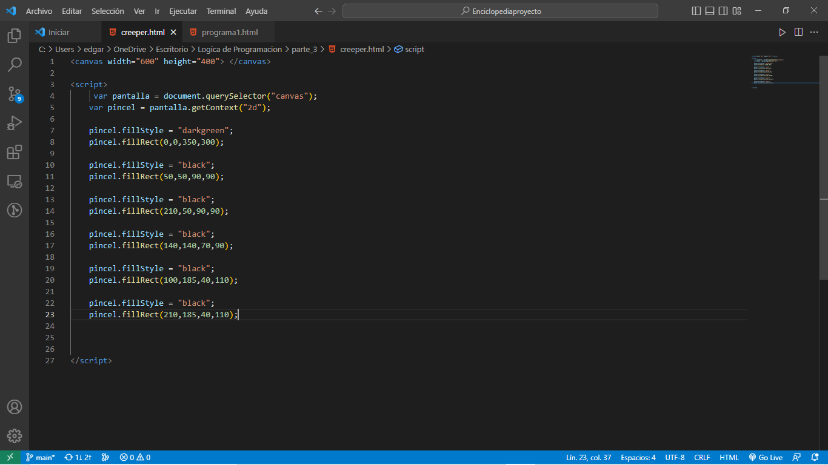
Task: Expand creeper.html breadcrumb segment
Action: click(x=356, y=50)
